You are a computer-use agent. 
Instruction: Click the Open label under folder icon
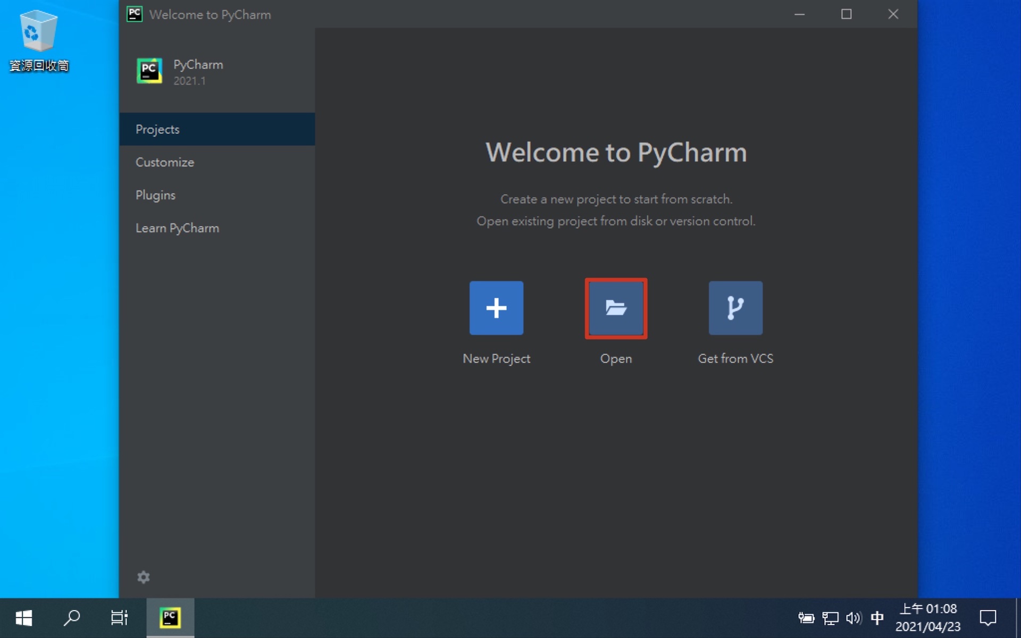616,359
